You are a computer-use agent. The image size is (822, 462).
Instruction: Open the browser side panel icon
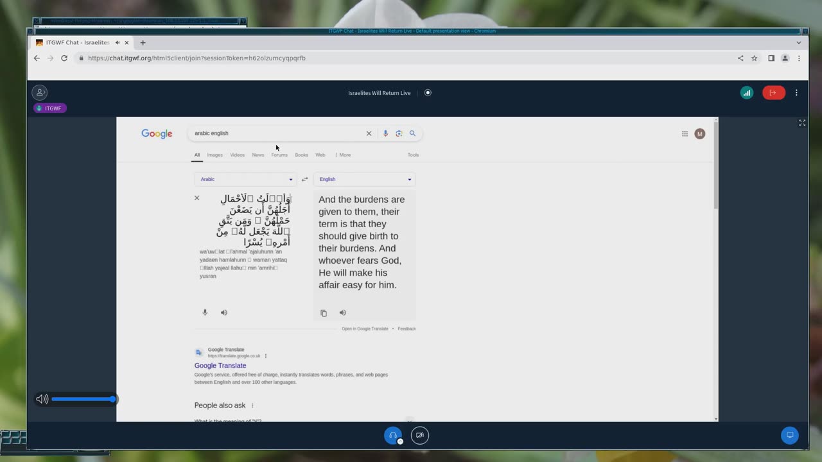pos(771,58)
